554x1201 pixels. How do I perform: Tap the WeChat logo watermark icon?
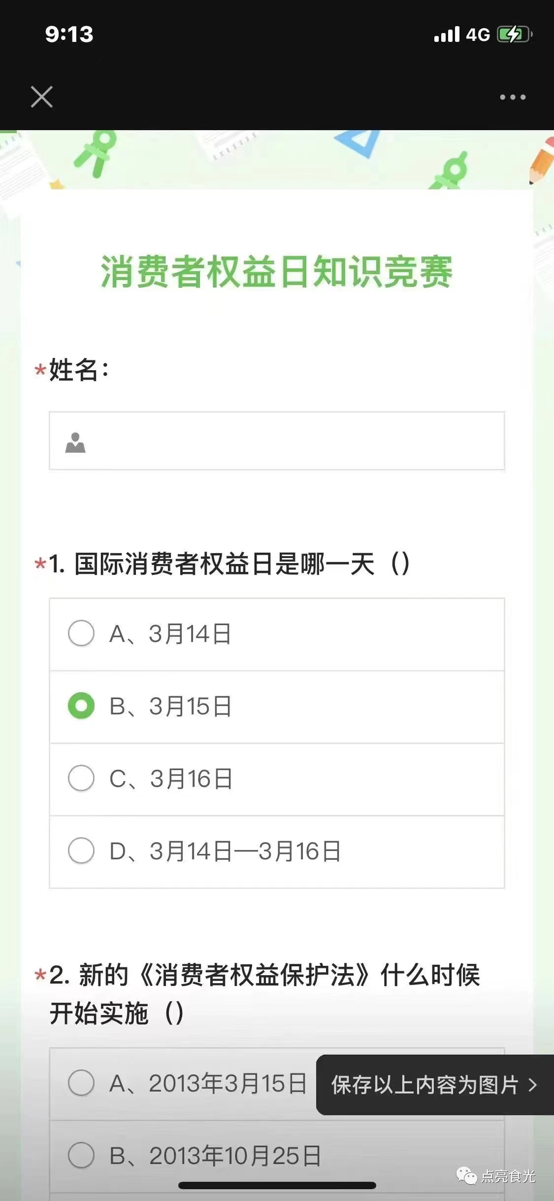click(466, 1175)
